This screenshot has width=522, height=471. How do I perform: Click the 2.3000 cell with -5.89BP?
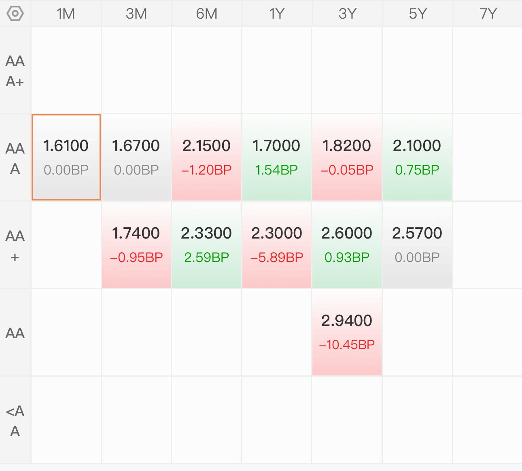coord(277,245)
